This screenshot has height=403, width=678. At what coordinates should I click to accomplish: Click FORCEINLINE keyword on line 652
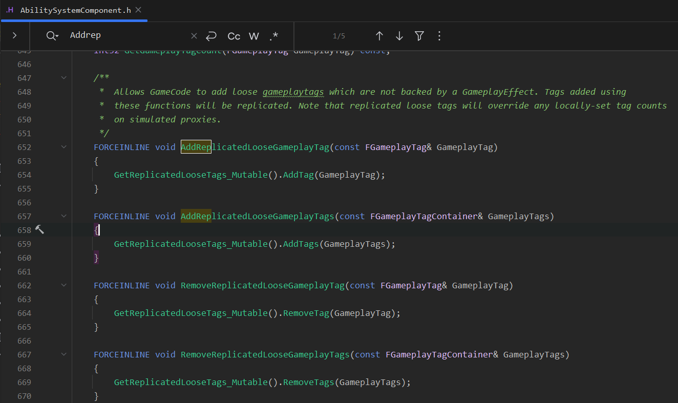coord(122,147)
